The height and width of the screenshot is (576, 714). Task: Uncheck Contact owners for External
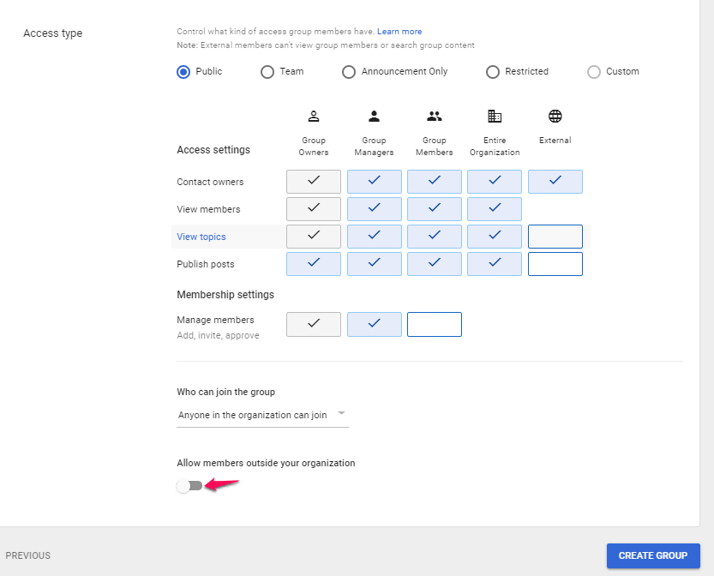(555, 182)
